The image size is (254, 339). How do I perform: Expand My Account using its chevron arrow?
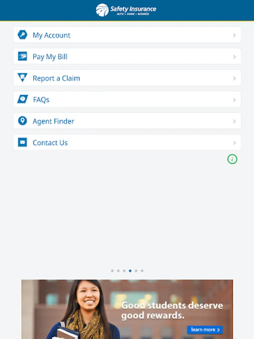[234, 35]
